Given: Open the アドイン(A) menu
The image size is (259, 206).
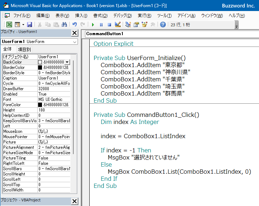Looking at the screenshot, I should click(186, 16).
